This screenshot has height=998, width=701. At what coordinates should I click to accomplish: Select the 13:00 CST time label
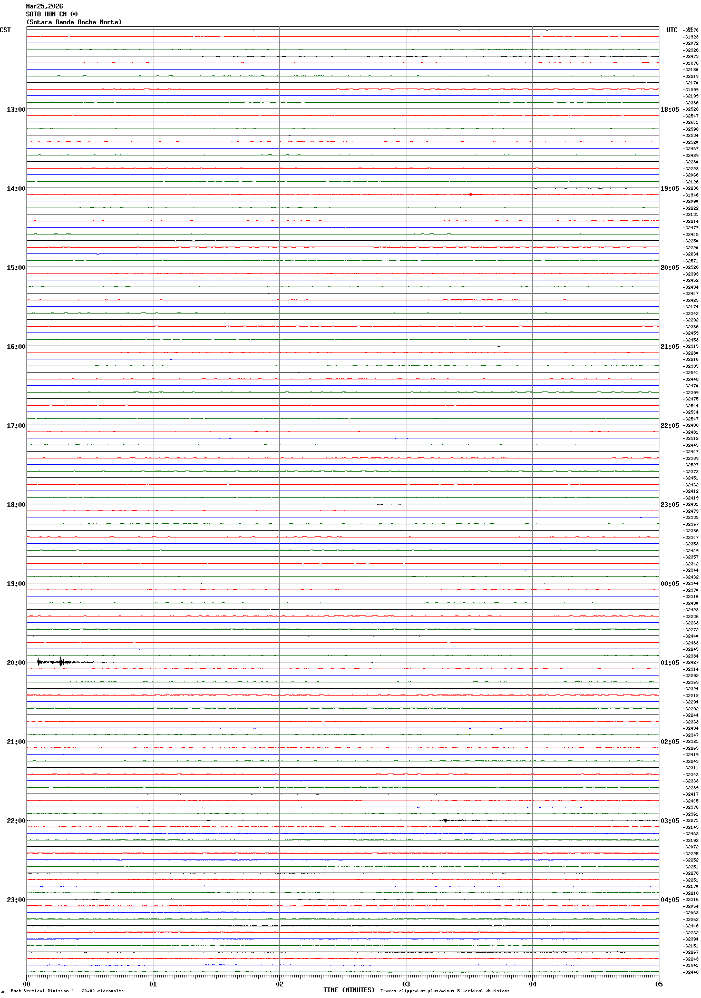point(16,110)
